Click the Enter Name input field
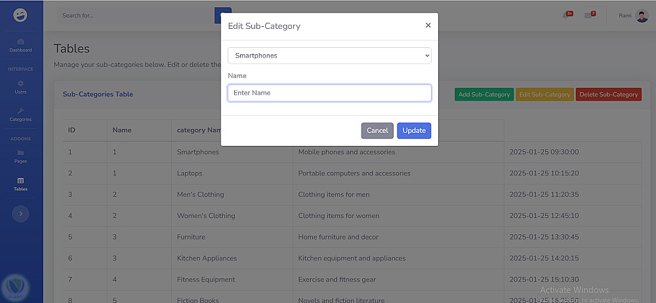This screenshot has width=656, height=303. [329, 93]
